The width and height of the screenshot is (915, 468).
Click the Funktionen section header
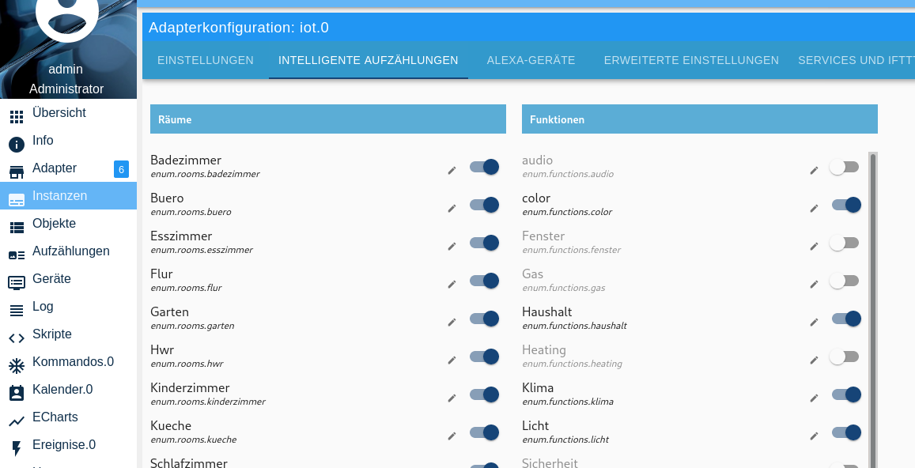[700, 119]
